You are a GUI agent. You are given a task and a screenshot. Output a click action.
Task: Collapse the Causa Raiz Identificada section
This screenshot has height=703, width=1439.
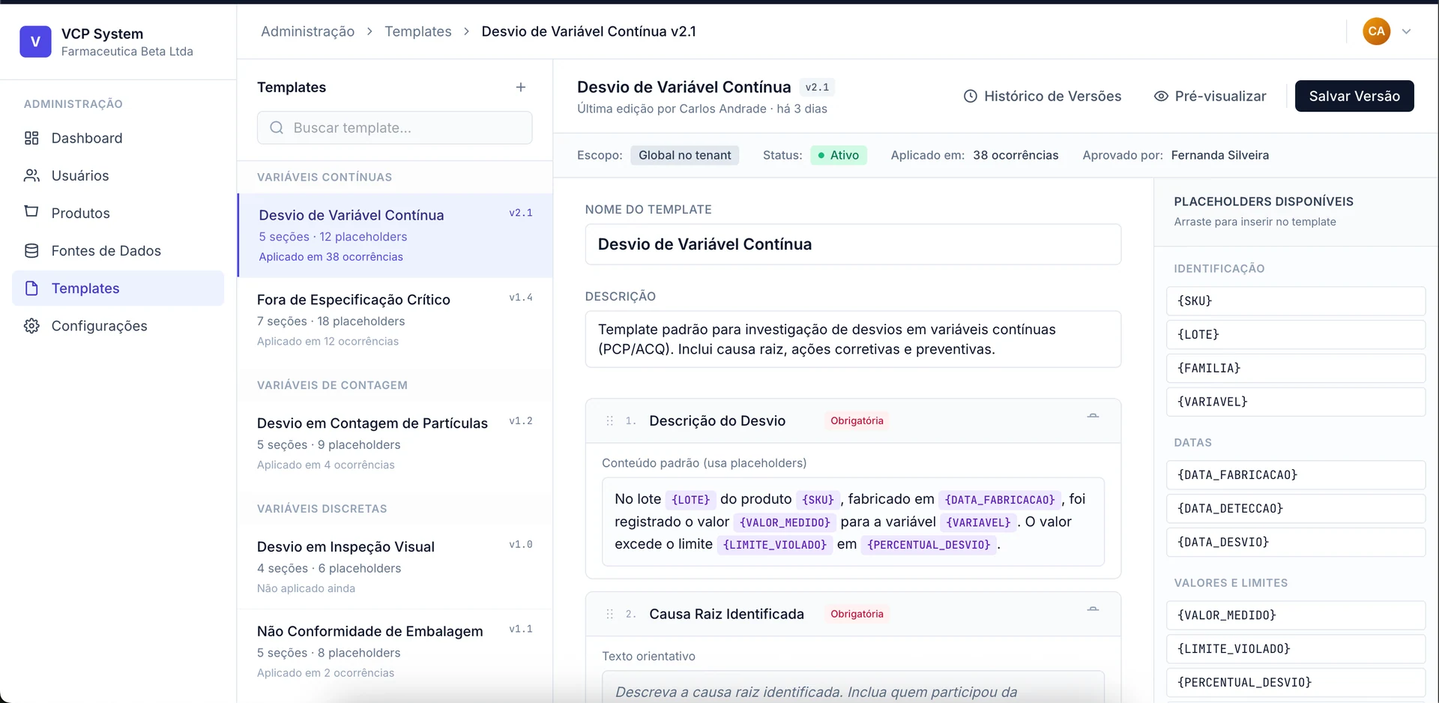coord(1093,609)
